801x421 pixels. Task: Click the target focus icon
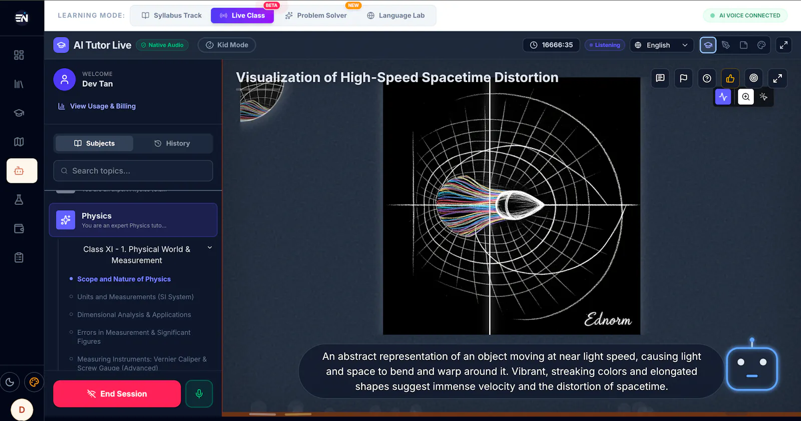coord(753,78)
